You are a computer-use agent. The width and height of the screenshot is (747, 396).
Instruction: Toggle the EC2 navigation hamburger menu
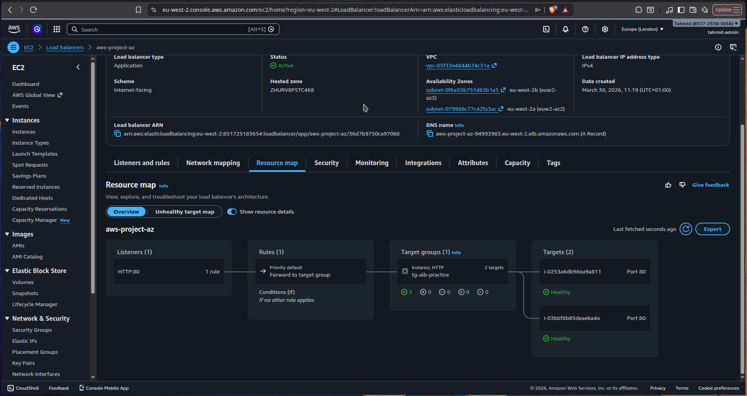point(13,47)
